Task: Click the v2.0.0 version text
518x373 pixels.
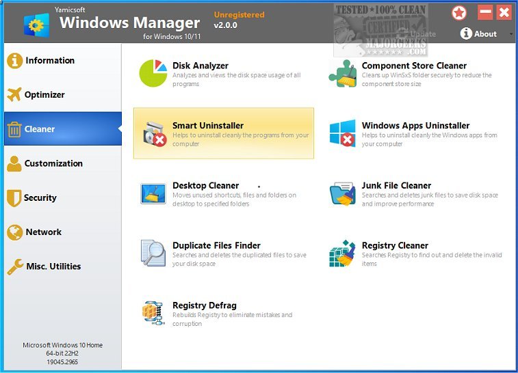Action: coord(225,25)
